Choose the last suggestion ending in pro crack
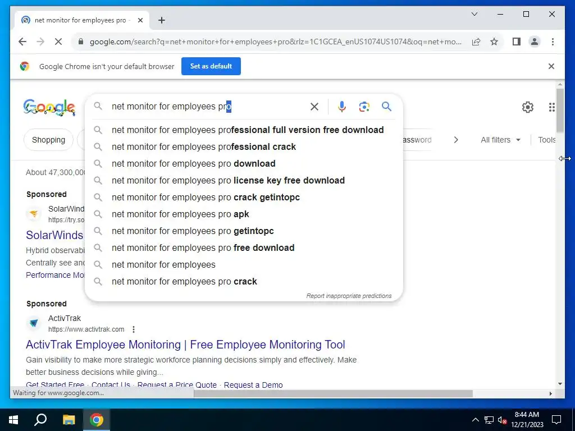This screenshot has width=575, height=431. [x=244, y=282]
